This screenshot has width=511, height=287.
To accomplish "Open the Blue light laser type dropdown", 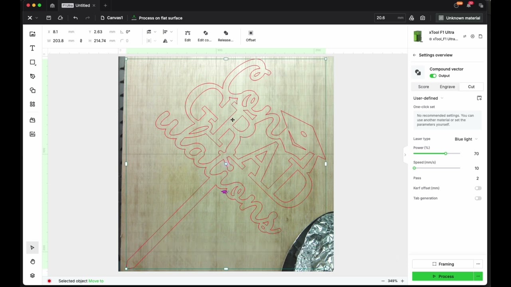I will point(466,139).
